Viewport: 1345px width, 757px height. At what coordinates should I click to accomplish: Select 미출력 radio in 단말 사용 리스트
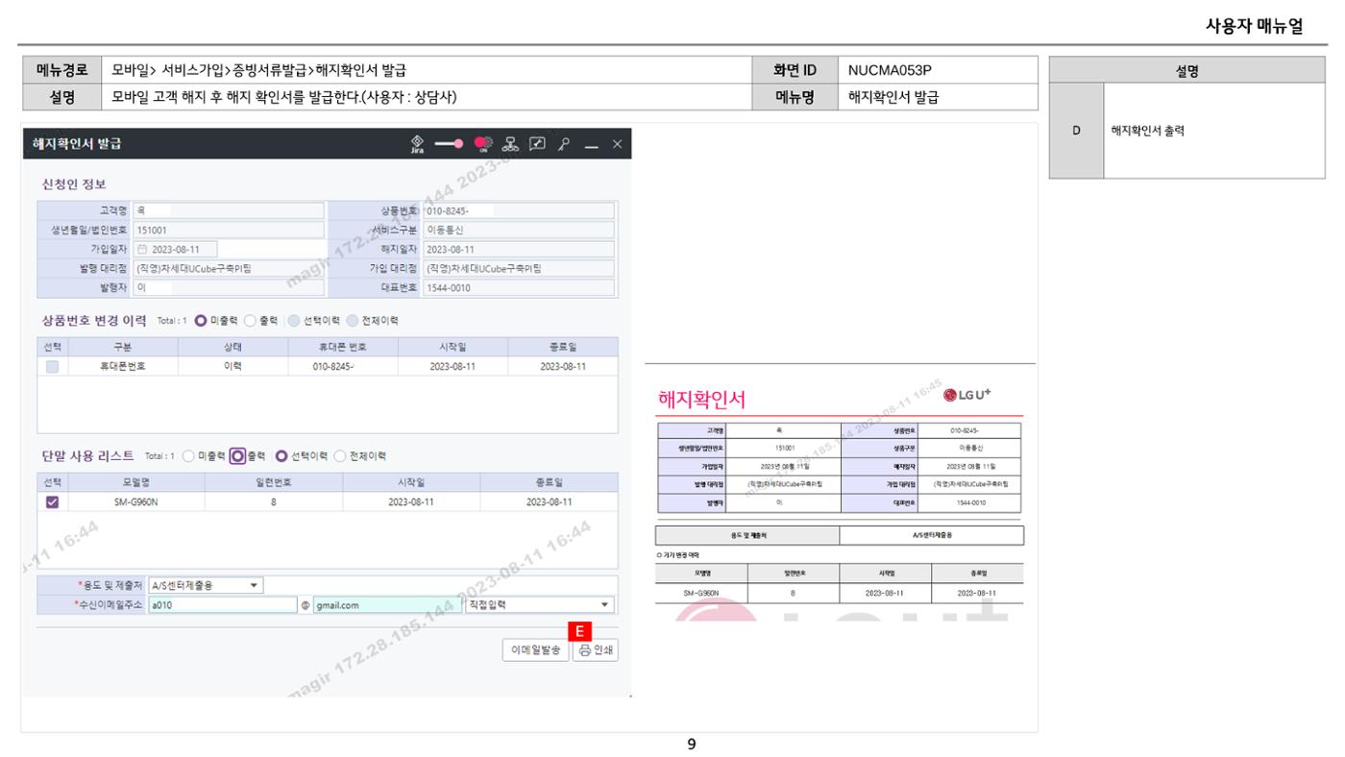point(188,455)
